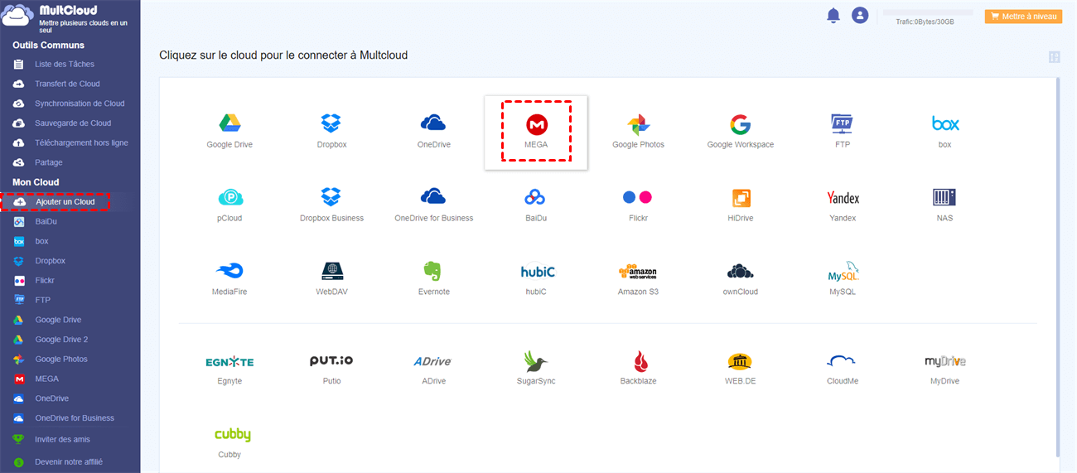The width and height of the screenshot is (1077, 473).
Task: Open notifications bell
Action: click(x=833, y=16)
